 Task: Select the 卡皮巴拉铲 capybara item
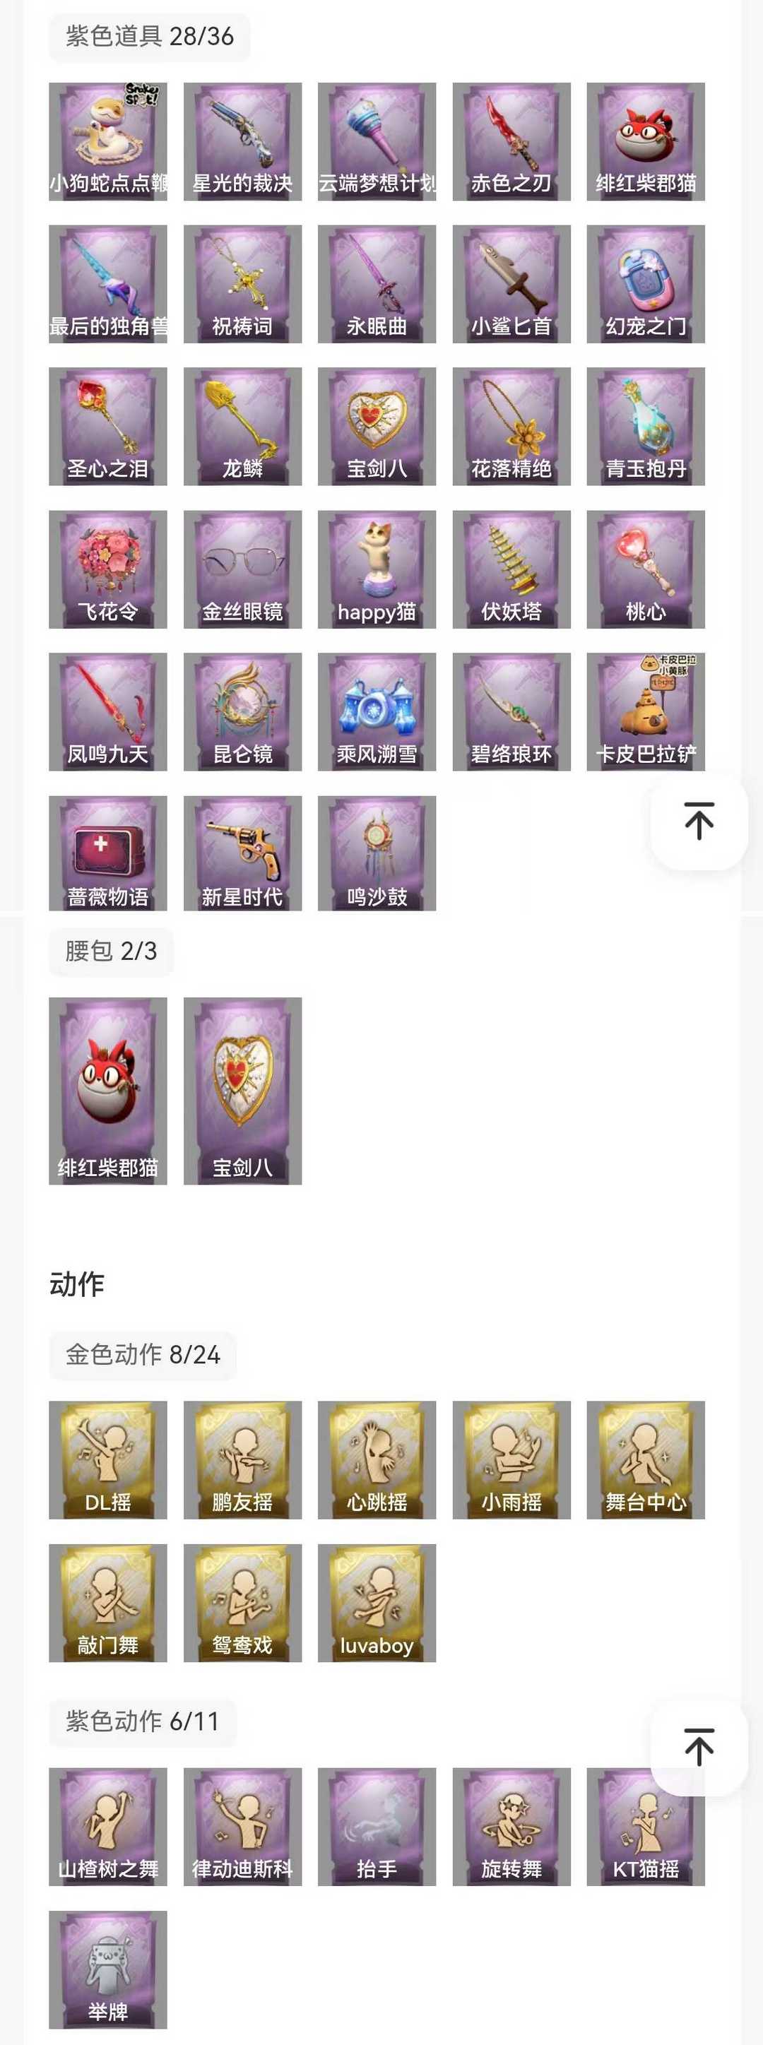[x=646, y=712]
